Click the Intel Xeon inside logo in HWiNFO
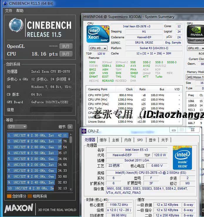Image resolution: width=204 pixels, height=217 pixels. point(98,34)
